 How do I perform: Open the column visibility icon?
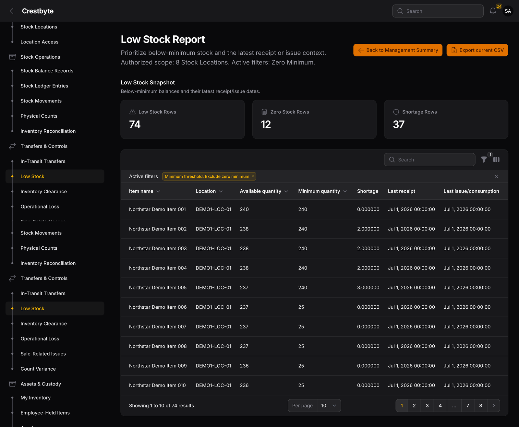(x=496, y=160)
